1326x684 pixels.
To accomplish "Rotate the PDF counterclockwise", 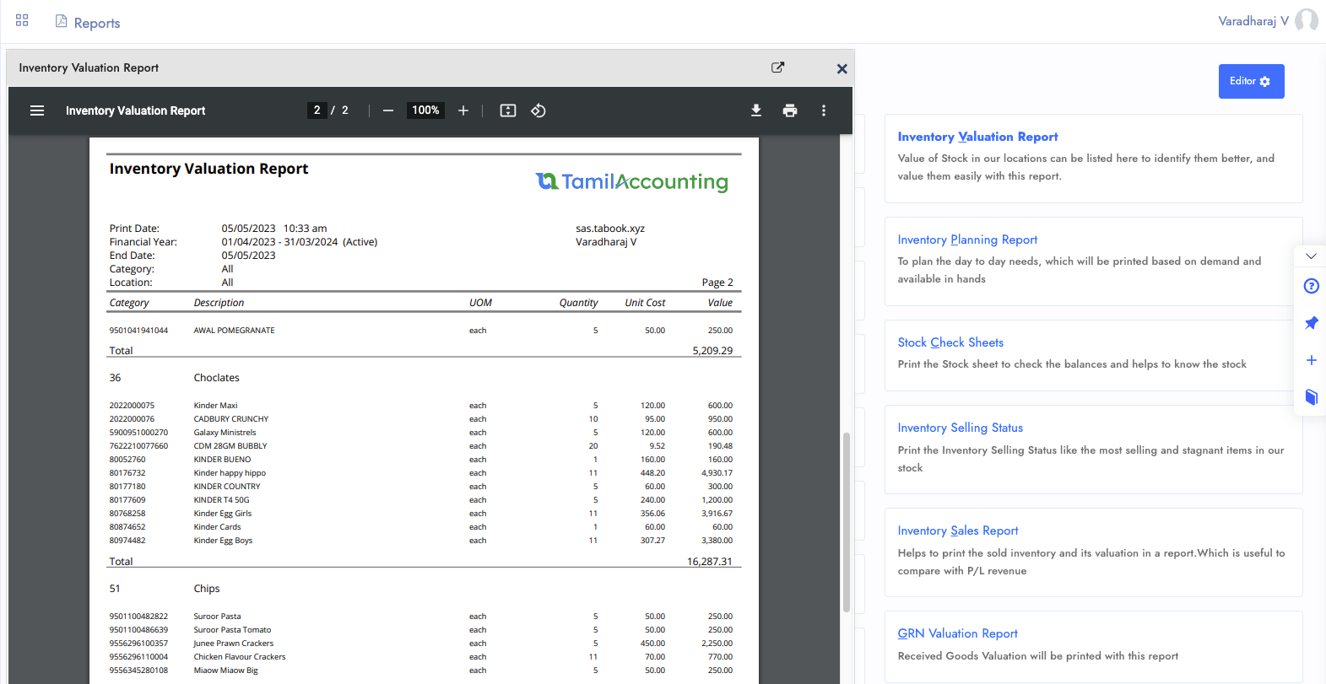I will (539, 110).
